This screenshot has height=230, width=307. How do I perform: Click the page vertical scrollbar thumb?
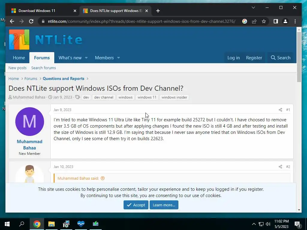click(299, 57)
